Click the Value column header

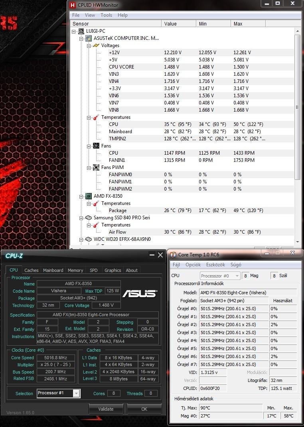point(179,24)
